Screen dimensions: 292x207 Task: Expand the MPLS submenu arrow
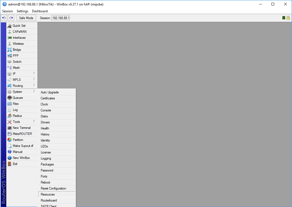tap(34, 79)
